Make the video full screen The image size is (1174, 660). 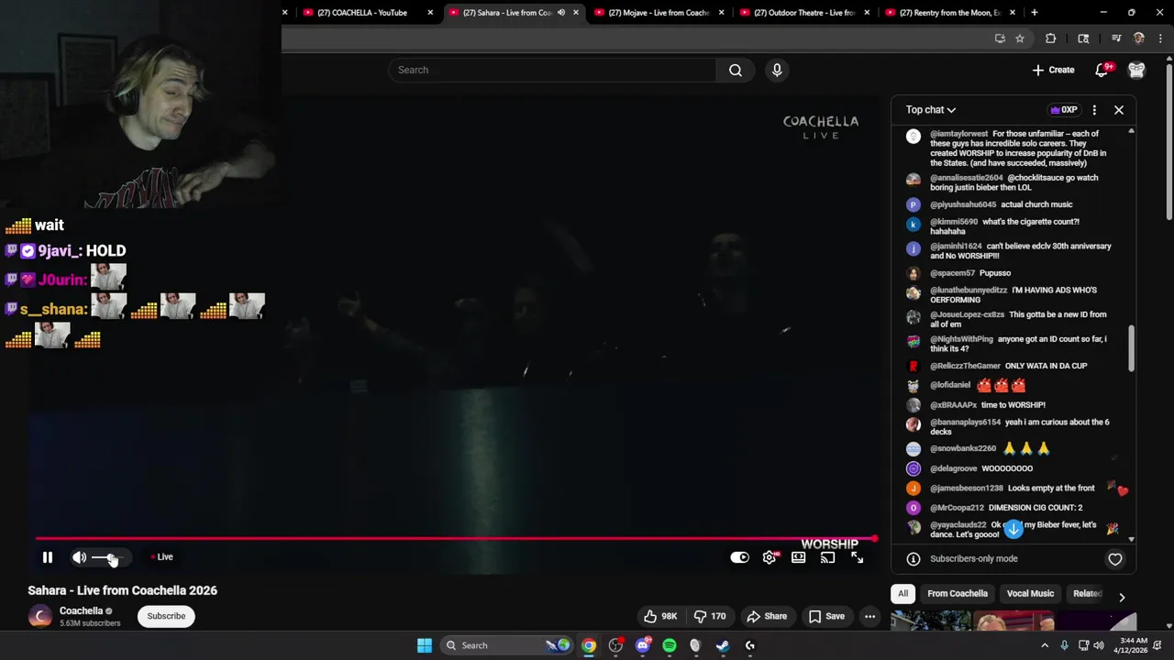click(857, 557)
